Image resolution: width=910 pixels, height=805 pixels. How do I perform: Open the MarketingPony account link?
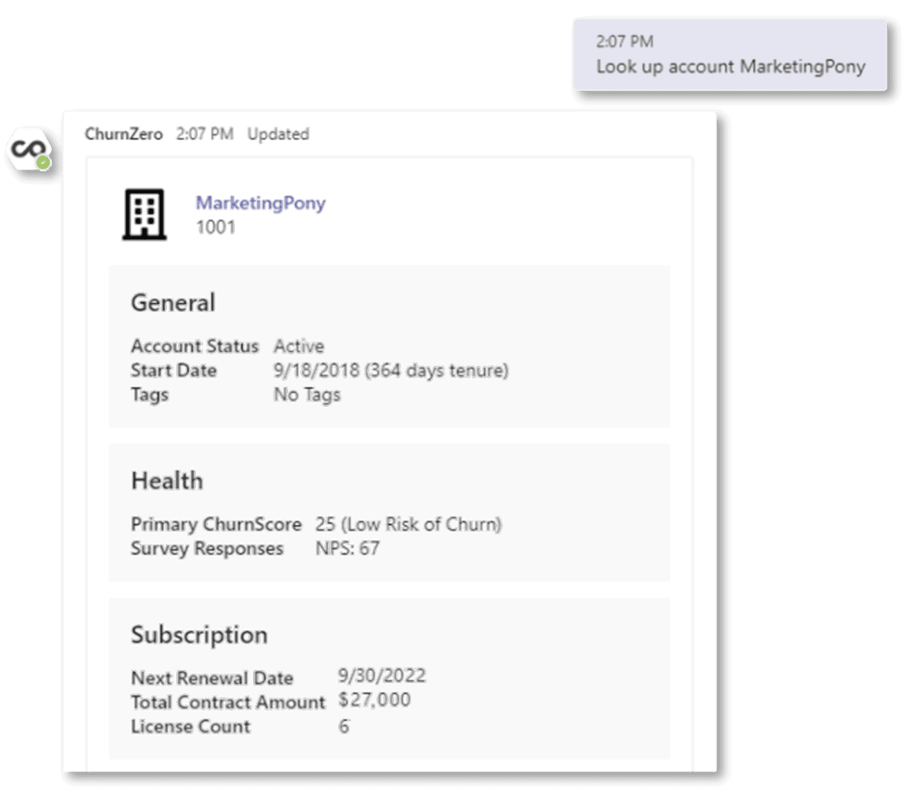261,203
